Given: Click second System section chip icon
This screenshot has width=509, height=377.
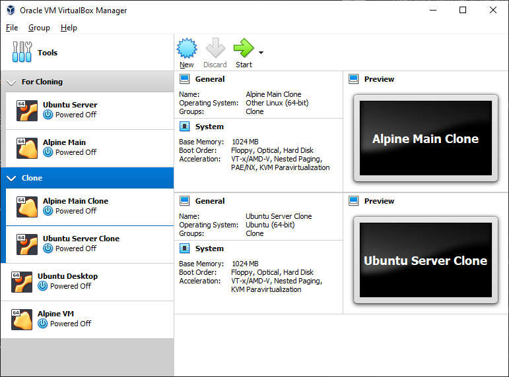Looking at the screenshot, I should coord(185,248).
